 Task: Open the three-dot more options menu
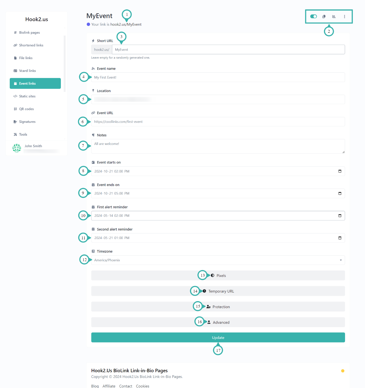pos(345,16)
